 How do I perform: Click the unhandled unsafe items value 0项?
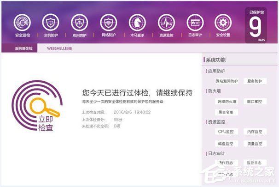click(117, 126)
